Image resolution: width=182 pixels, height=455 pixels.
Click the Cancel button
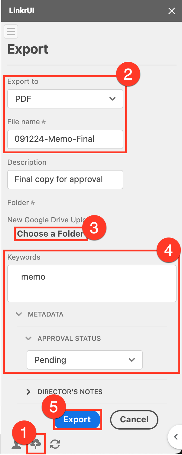tap(134, 419)
